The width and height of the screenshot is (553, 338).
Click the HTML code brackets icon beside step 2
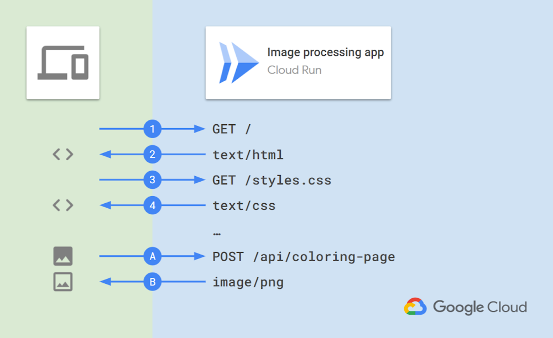pyautogui.click(x=62, y=155)
